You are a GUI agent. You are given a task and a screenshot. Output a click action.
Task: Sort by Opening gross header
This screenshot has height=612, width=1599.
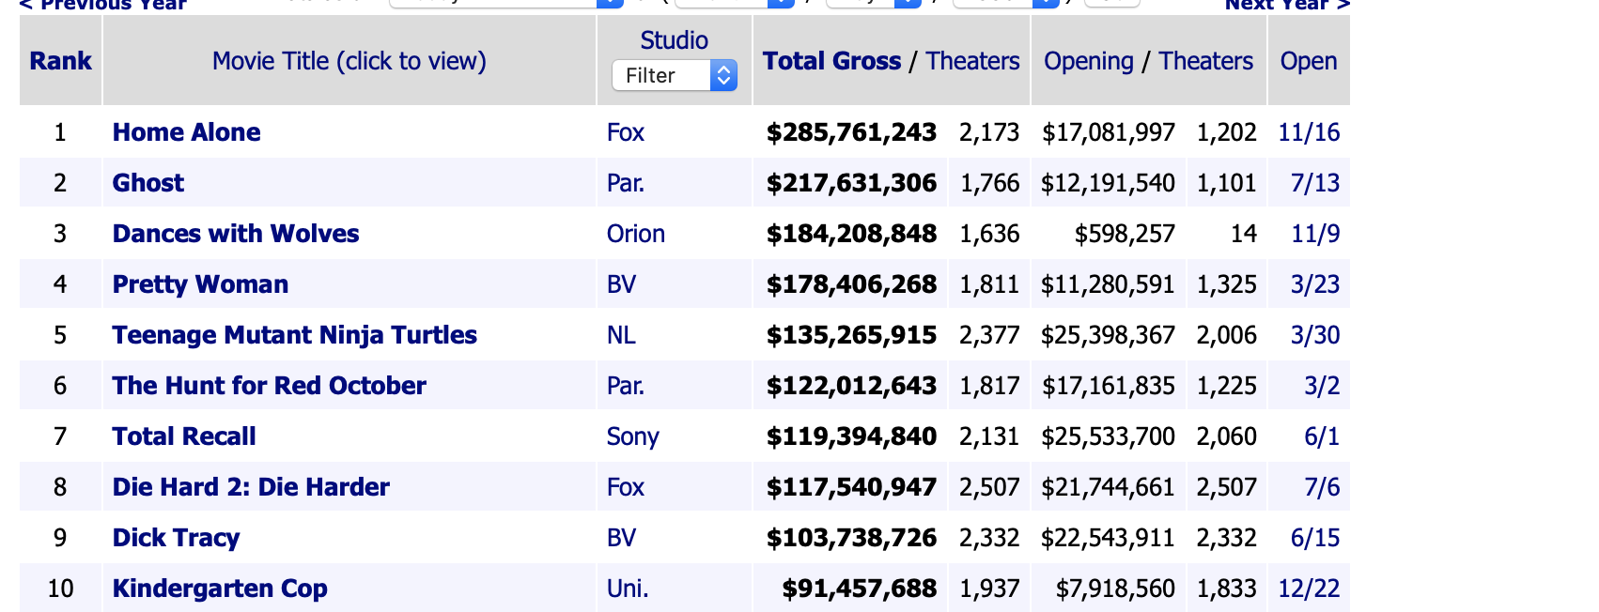[x=1088, y=61]
